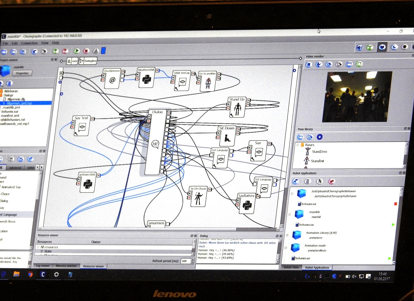
Task: Collapse the Animation mode application entry
Action: pos(286,248)
